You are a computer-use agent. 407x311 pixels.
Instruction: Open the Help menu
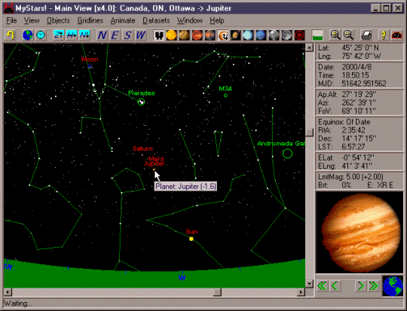(217, 20)
